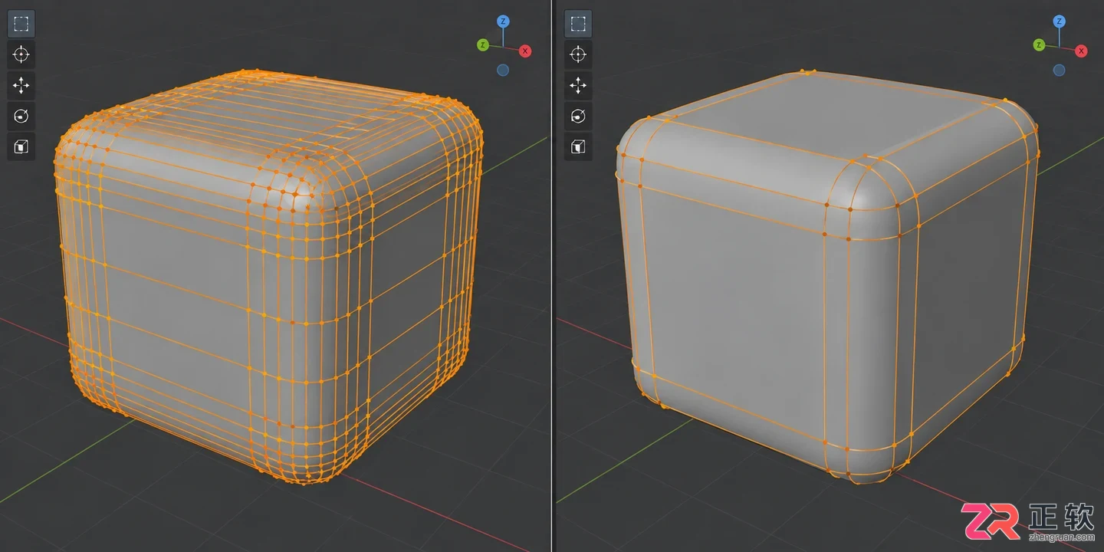The image size is (1104, 552).
Task: Click the blue Z axis in left viewport gizmo
Action: [503, 21]
